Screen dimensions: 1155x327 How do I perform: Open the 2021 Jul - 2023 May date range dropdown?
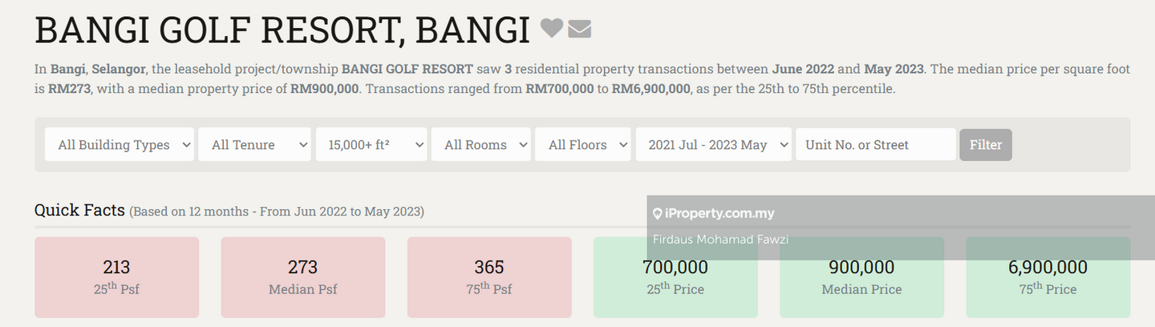pos(713,145)
